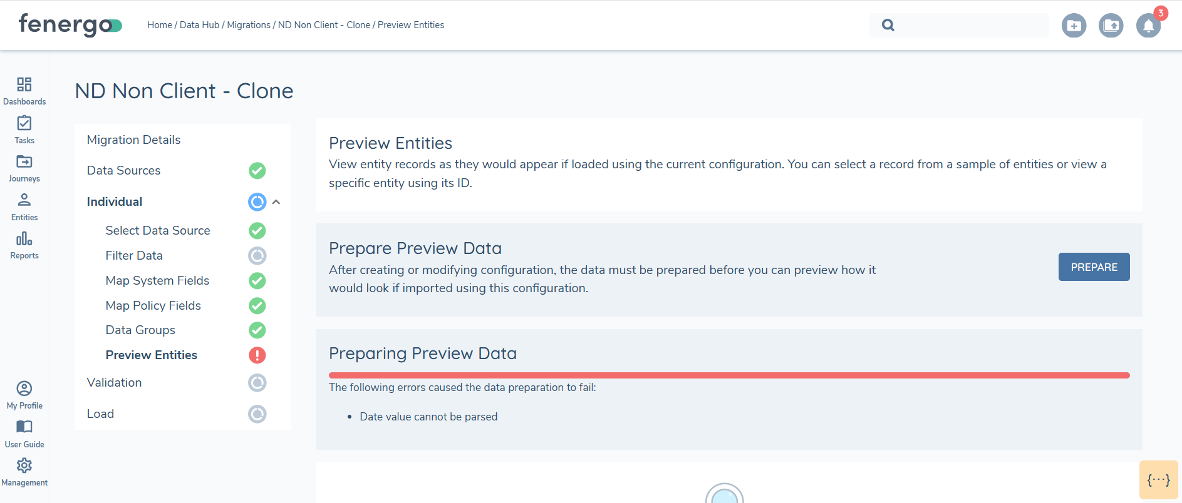1182x503 pixels.
Task: Click the Data Hub breadcrumb
Action: click(199, 25)
